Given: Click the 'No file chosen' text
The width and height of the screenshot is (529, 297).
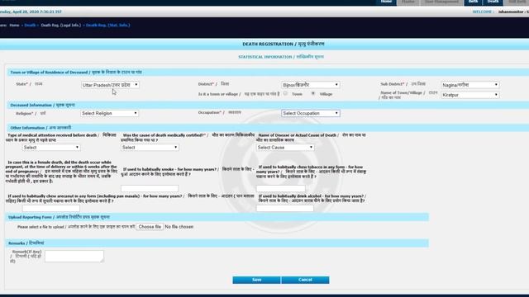Looking at the screenshot, I should (x=179, y=227).
